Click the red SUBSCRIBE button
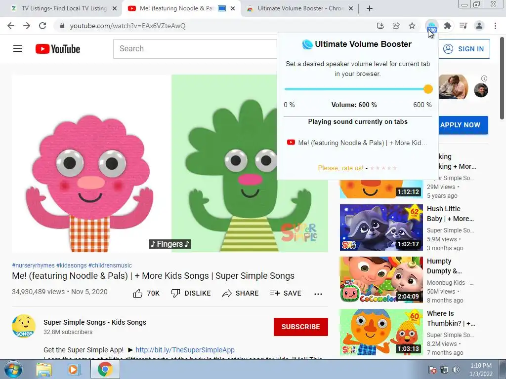 coord(301,327)
